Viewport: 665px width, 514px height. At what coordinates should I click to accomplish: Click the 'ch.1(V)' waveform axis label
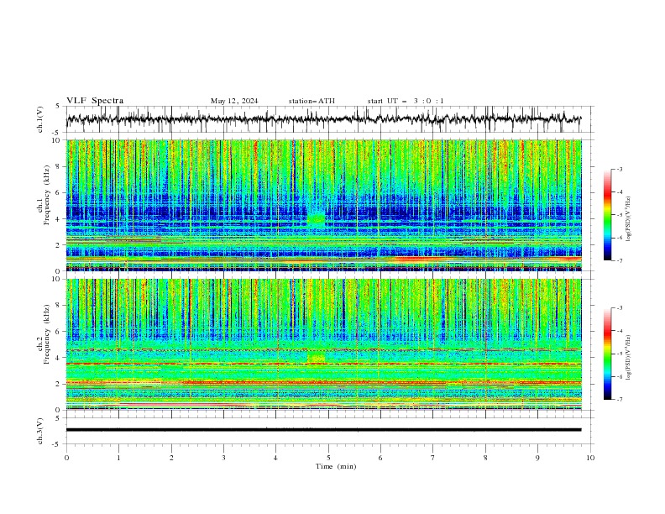click(x=40, y=119)
